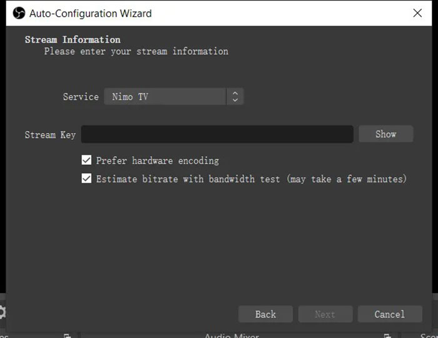Click the up/down arrows of the Service selector

[235, 97]
